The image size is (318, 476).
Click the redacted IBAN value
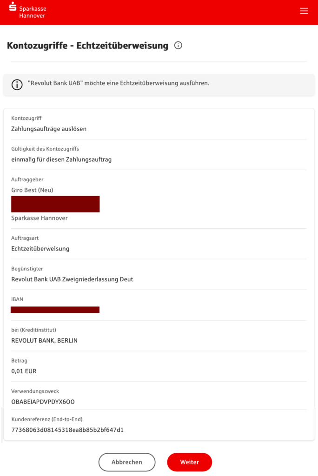(x=55, y=310)
